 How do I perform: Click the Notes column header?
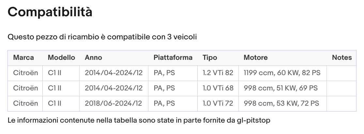coord(342,58)
